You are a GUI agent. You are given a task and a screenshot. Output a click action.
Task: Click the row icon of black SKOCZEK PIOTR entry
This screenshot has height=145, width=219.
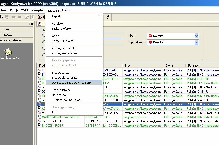click(39, 121)
